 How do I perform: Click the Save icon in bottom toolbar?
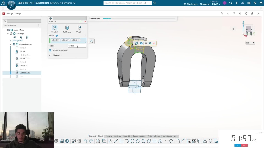(x=62, y=141)
